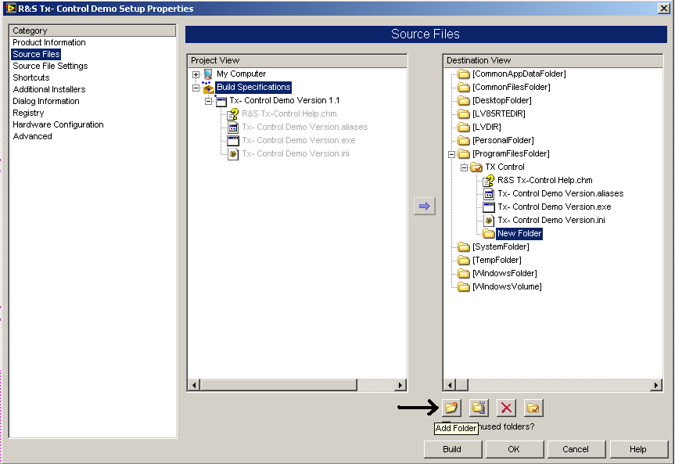
Task: Click the [WindowsVolume] folder icon
Action: click(464, 287)
